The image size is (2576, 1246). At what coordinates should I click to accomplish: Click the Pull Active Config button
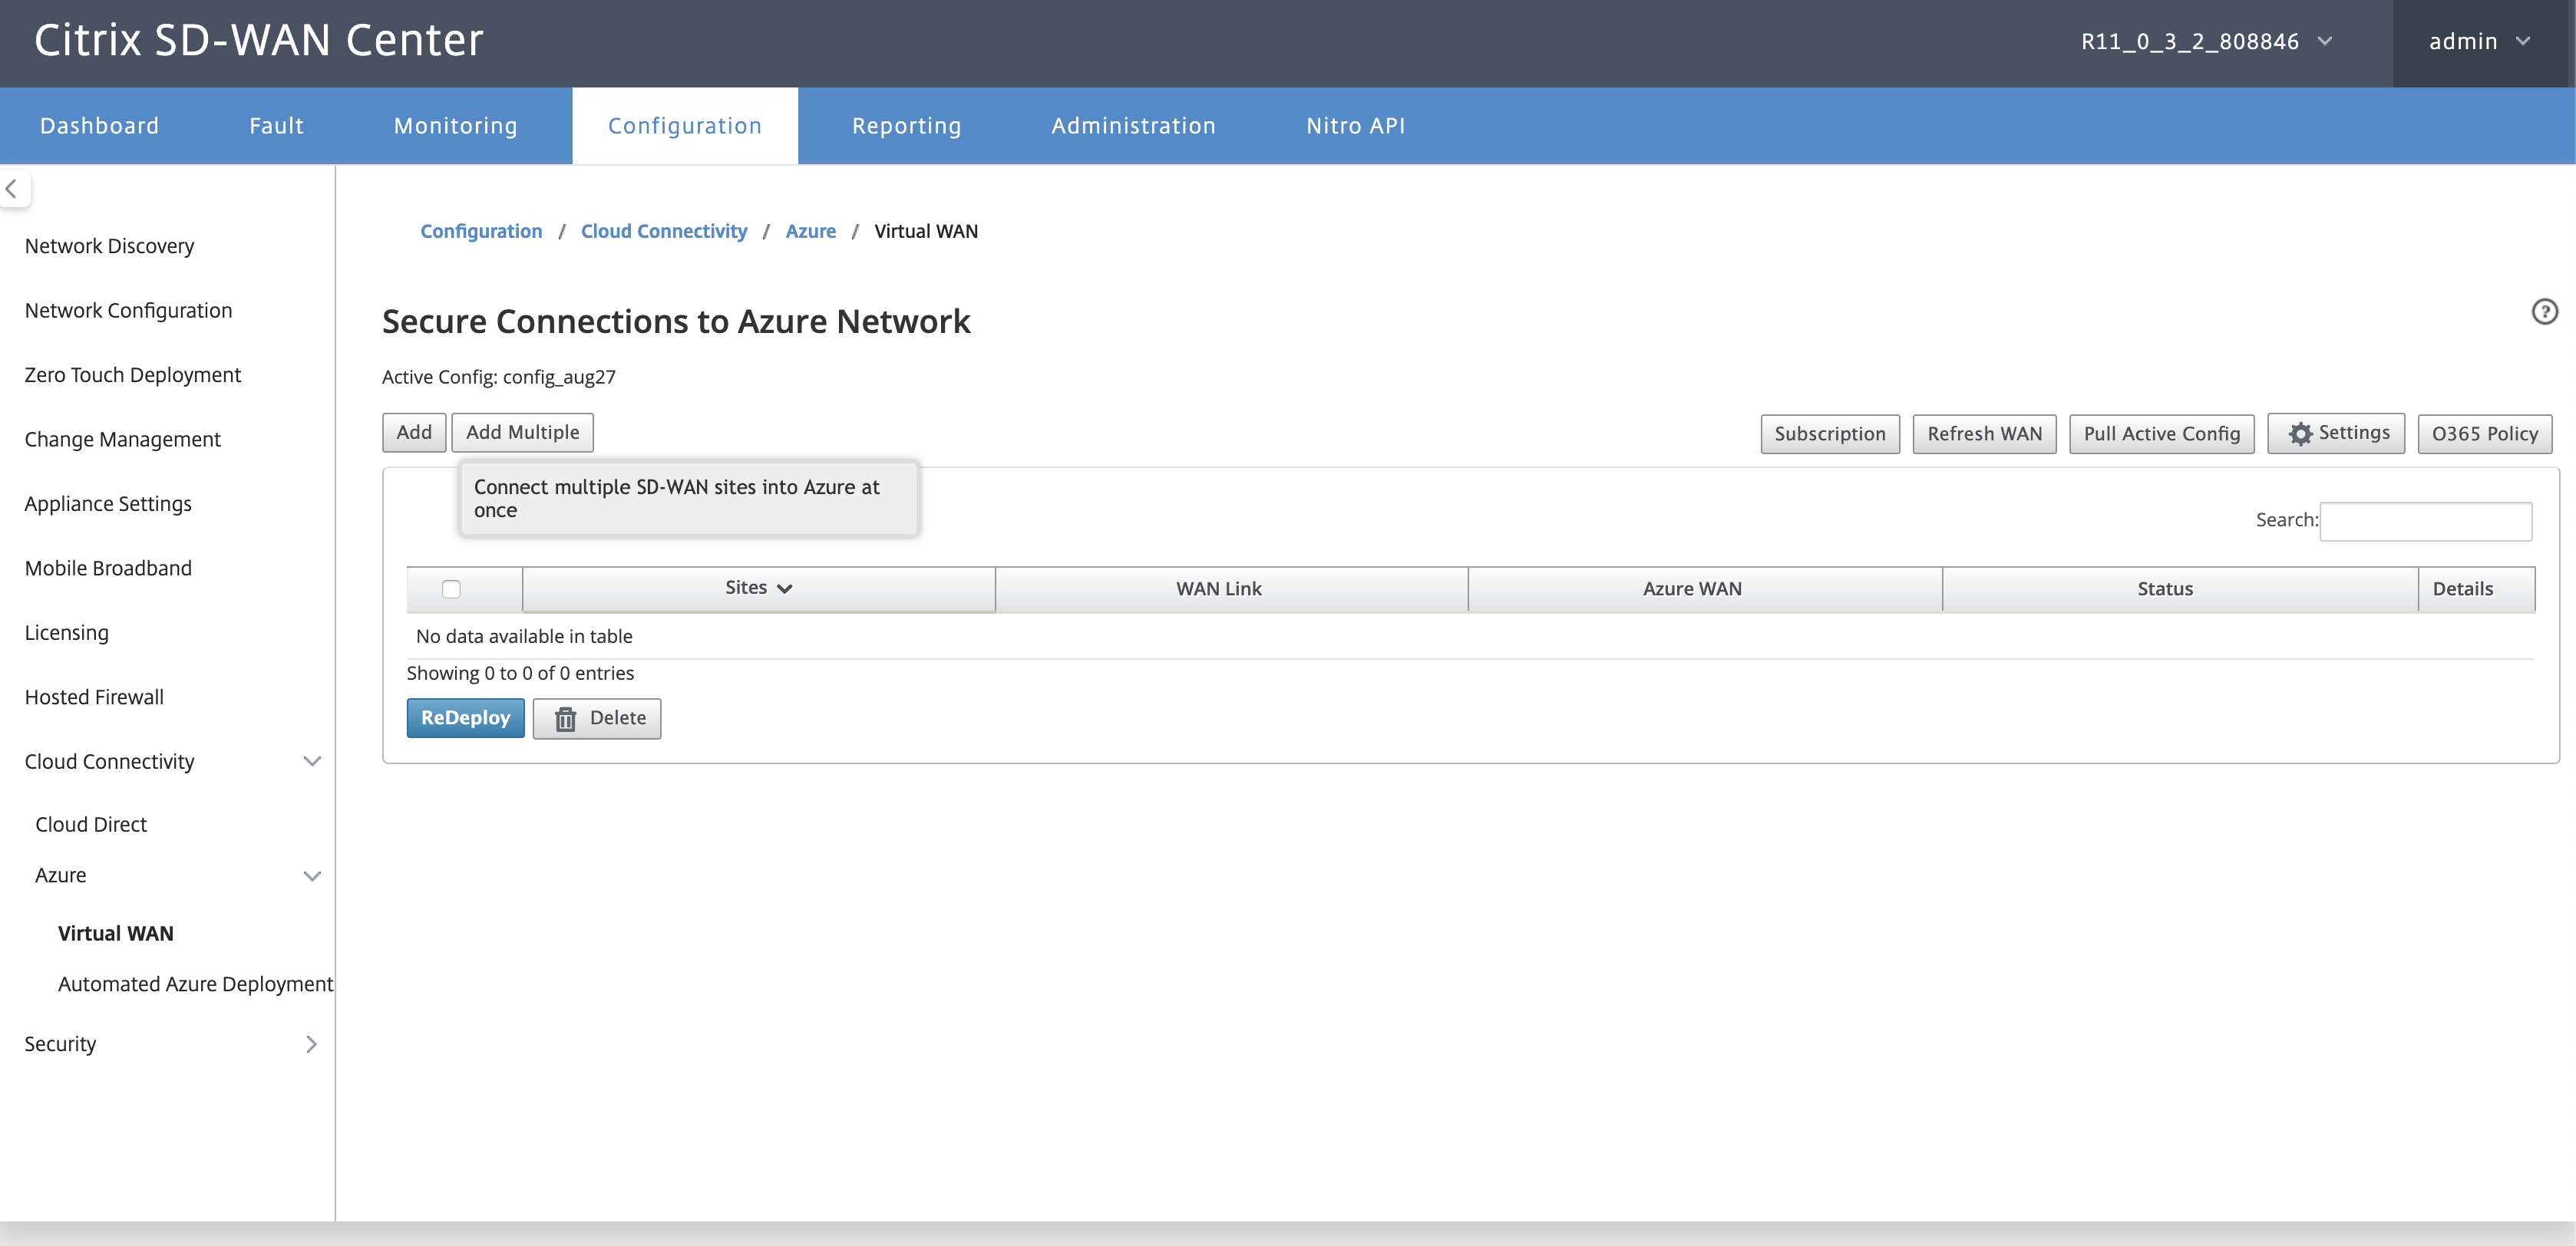point(2161,433)
